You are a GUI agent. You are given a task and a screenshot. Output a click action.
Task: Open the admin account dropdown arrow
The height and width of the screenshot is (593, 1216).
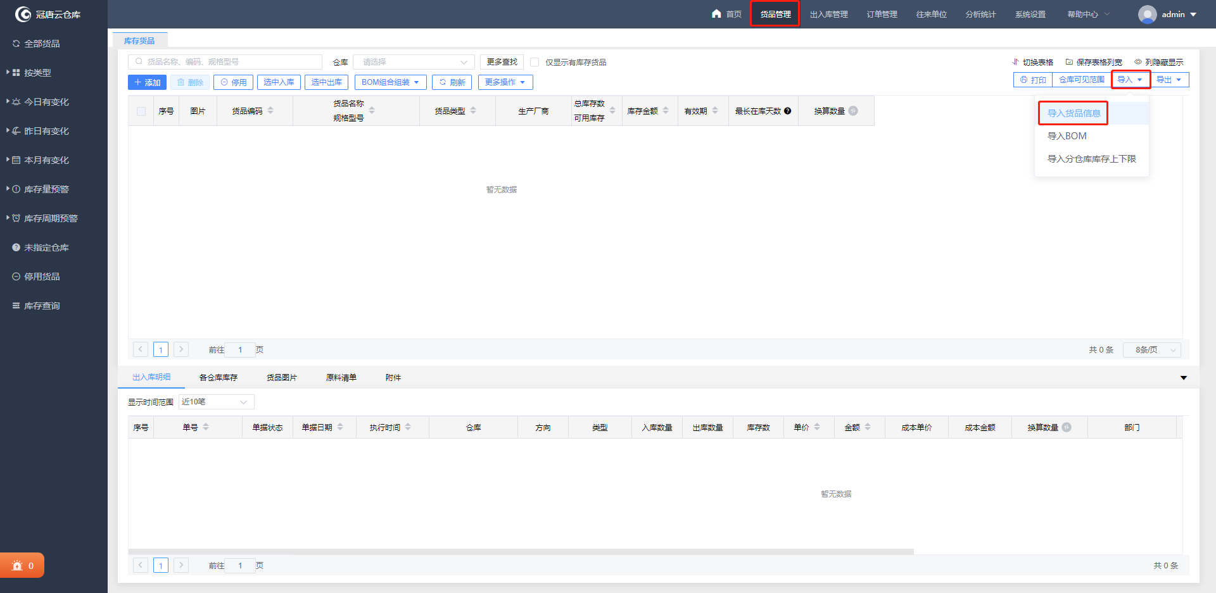pyautogui.click(x=1193, y=15)
